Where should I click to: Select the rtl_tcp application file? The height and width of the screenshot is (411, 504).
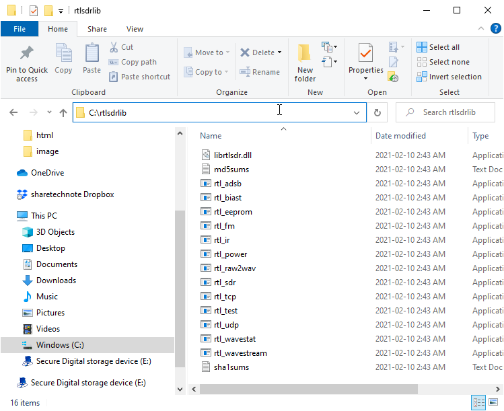[219, 297]
